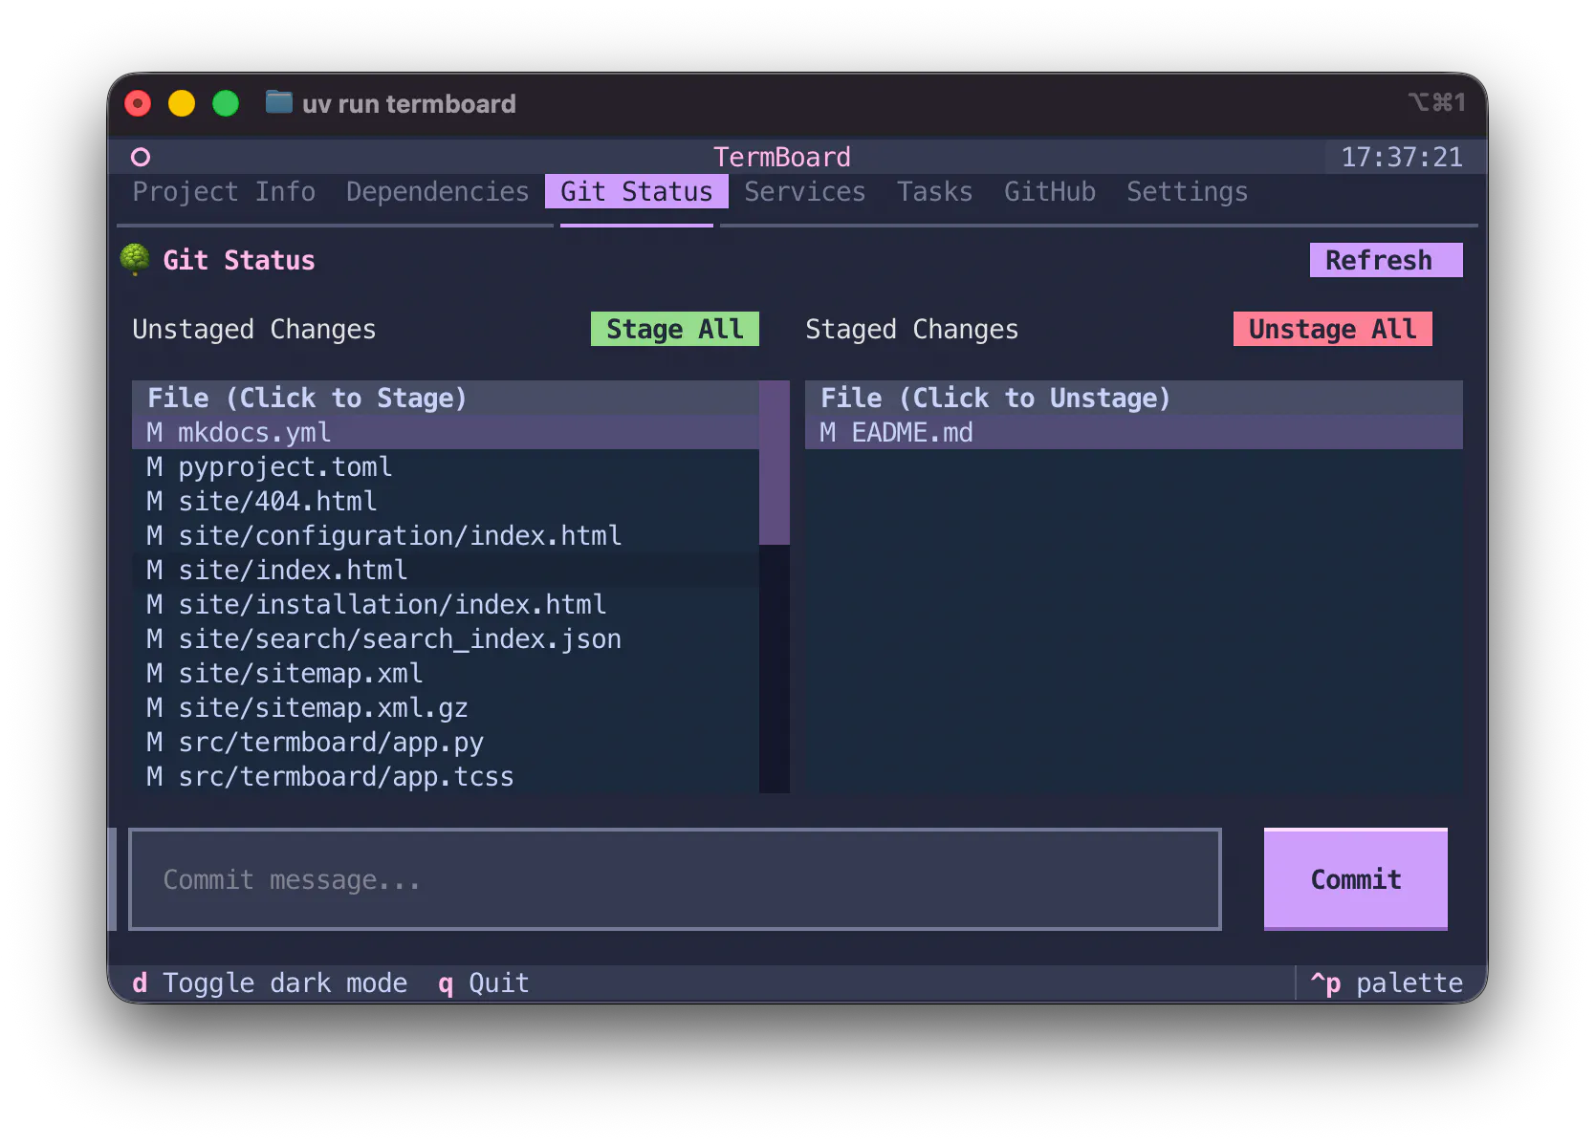The height and width of the screenshot is (1145, 1595).
Task: Click the File (Click to Unstage) column header
Action: click(x=1134, y=398)
